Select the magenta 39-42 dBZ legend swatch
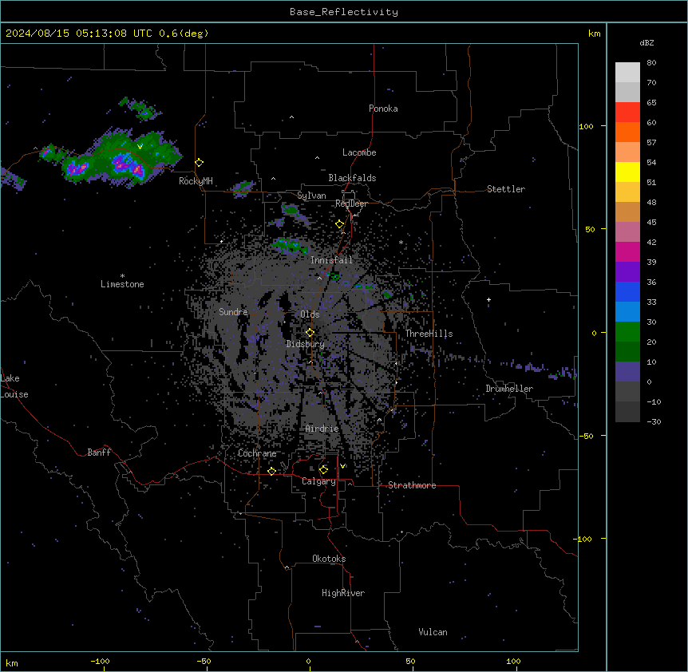 point(627,251)
